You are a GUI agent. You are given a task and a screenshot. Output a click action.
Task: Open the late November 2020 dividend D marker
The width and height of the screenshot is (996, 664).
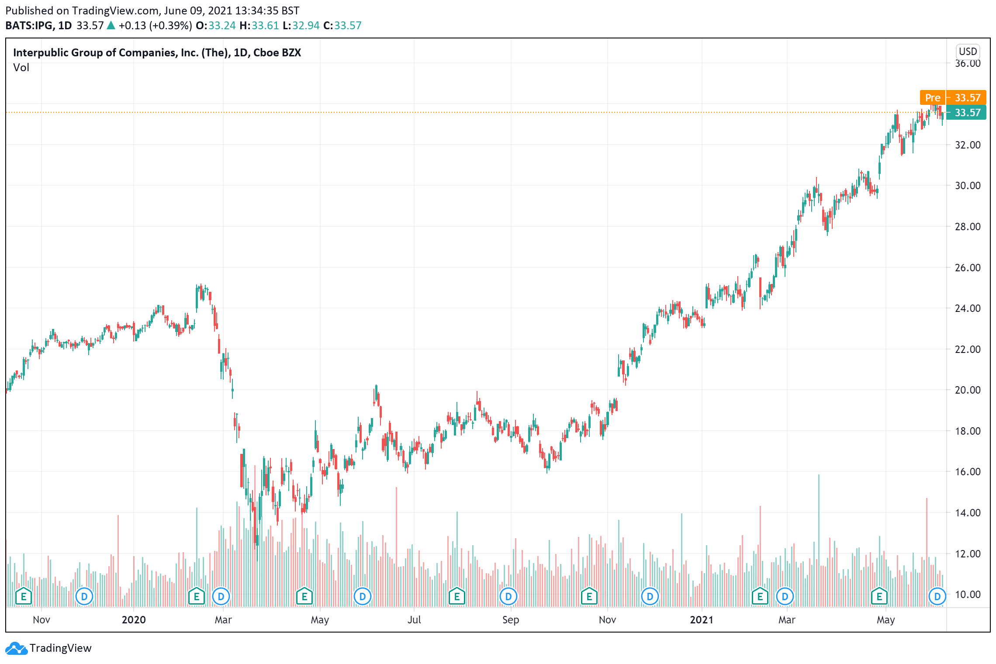650,596
